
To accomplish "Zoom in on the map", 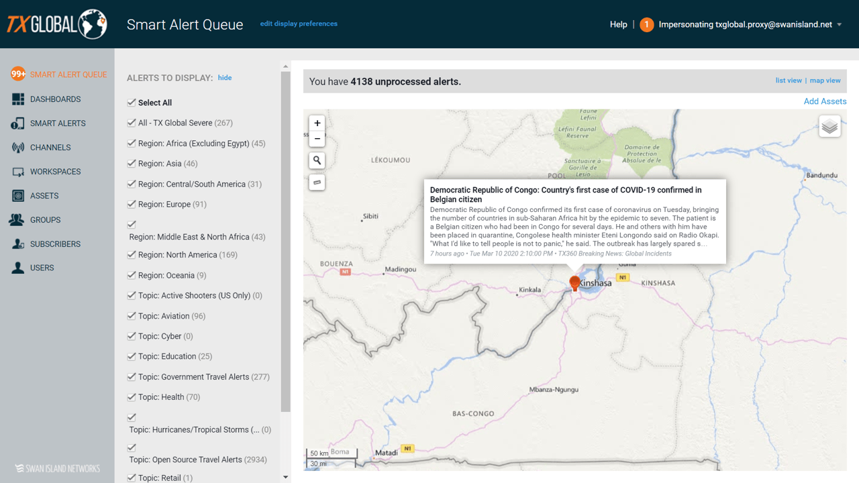I will pos(317,123).
